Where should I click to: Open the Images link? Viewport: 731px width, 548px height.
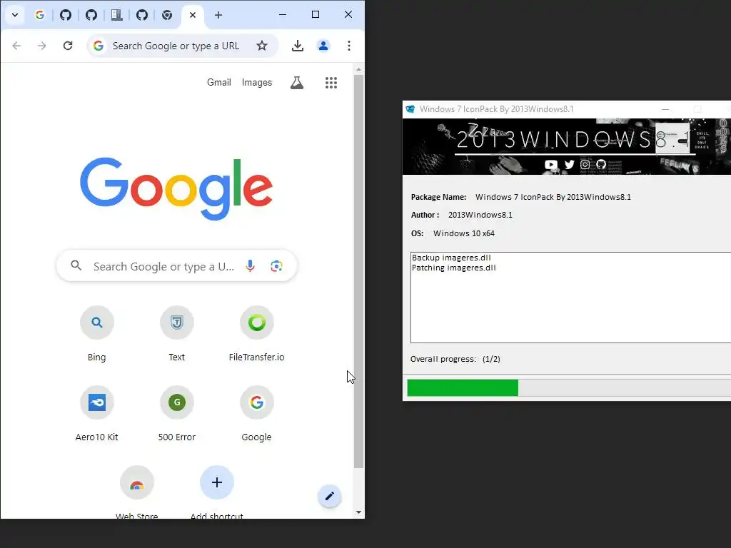pyautogui.click(x=257, y=83)
